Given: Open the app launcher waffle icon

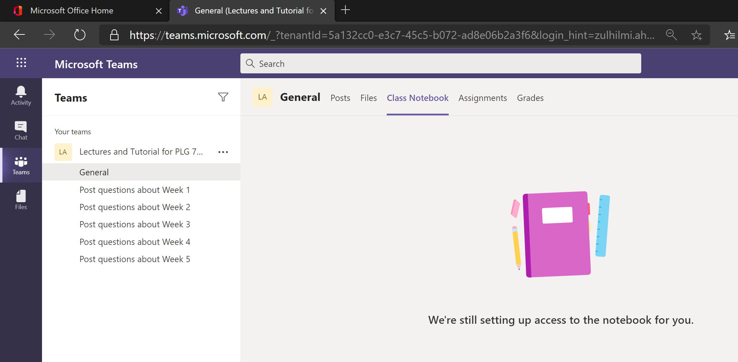Looking at the screenshot, I should point(21,63).
